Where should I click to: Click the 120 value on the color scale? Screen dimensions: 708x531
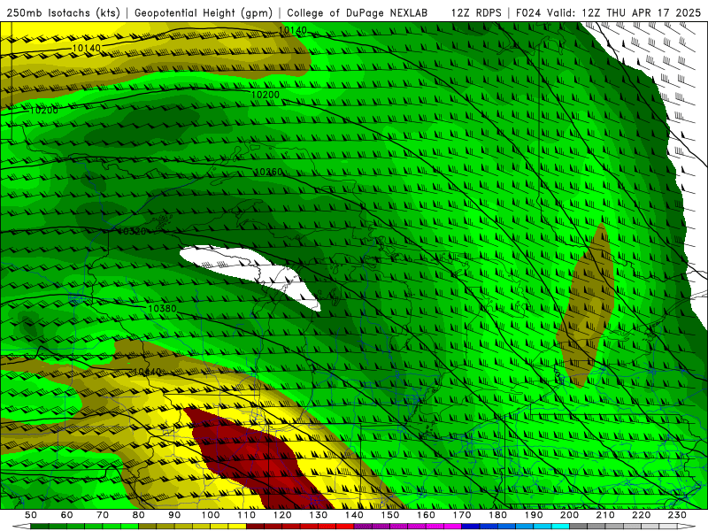click(282, 515)
